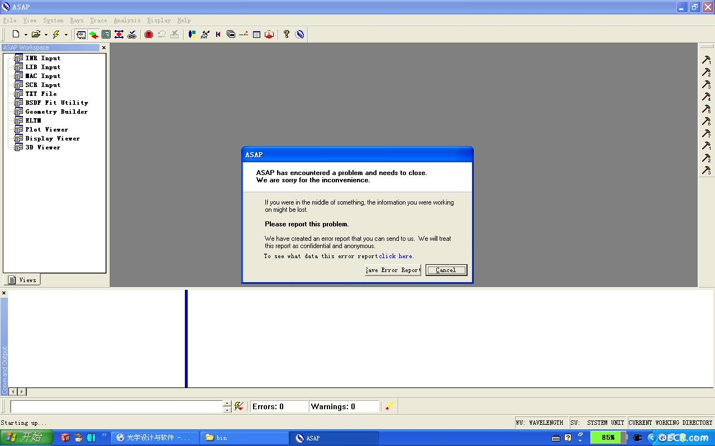Click the ASAP taskbar button
Image resolution: width=715 pixels, height=446 pixels.
pyautogui.click(x=335, y=438)
